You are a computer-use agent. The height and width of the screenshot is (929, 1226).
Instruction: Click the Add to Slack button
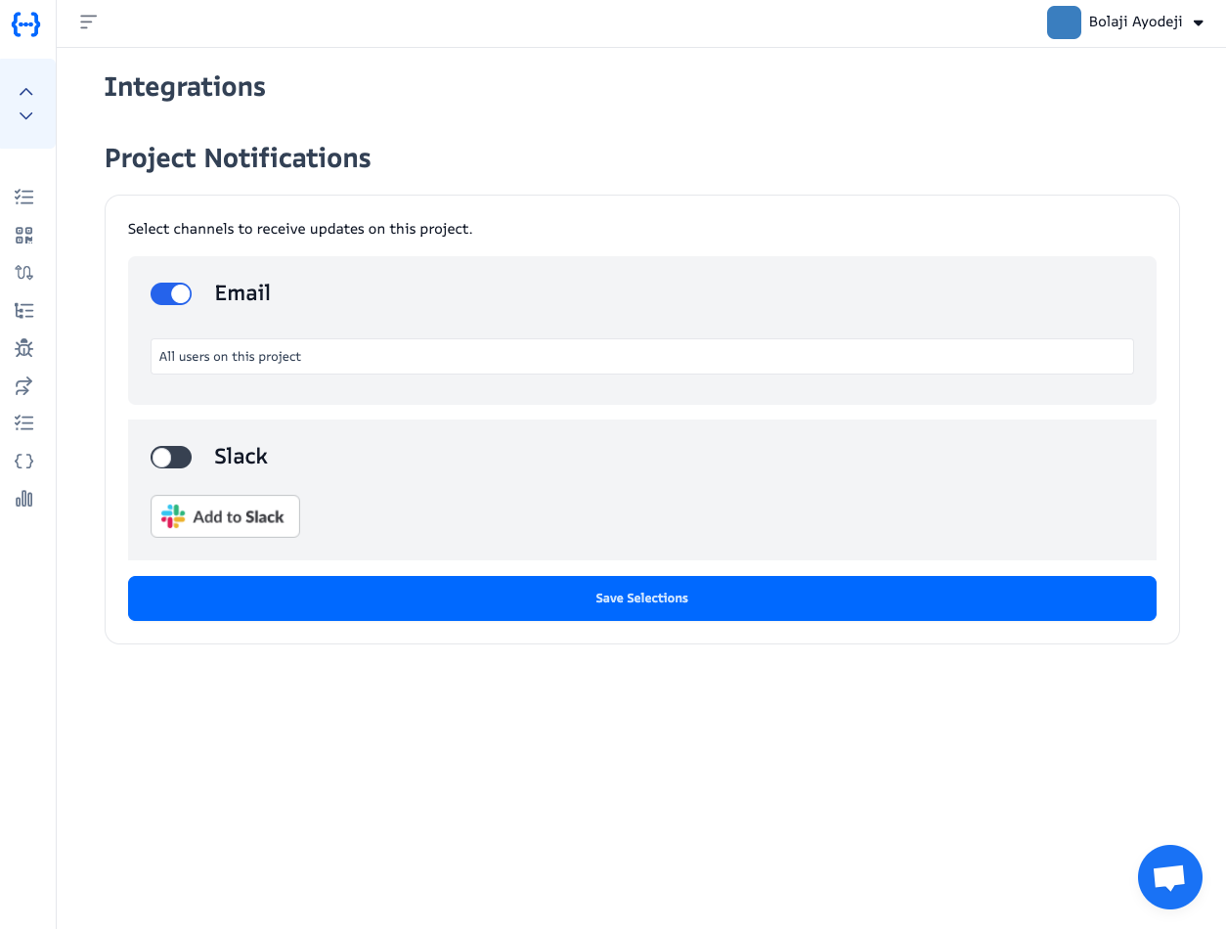coord(225,515)
